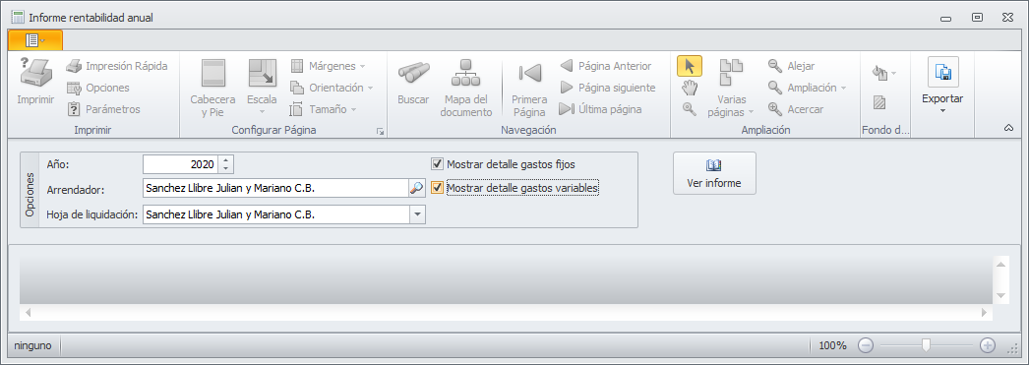Screen dimensions: 1029x365
Task: Expand the Hoja de liquidación dropdown
Action: (417, 214)
